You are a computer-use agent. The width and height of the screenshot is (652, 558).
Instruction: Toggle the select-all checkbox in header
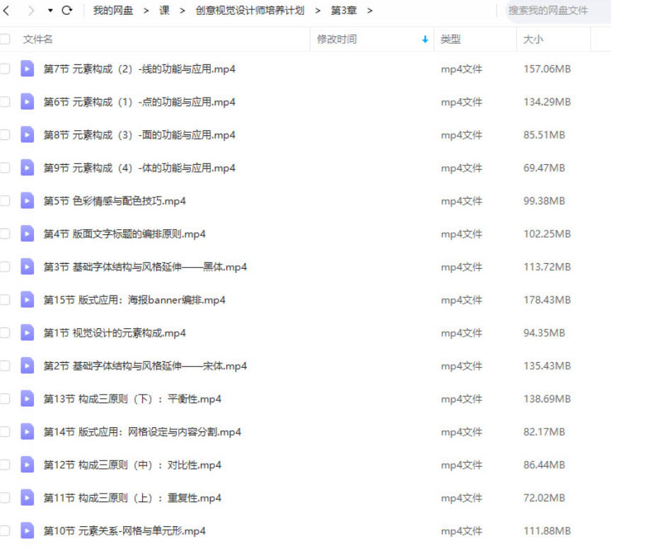[4, 39]
